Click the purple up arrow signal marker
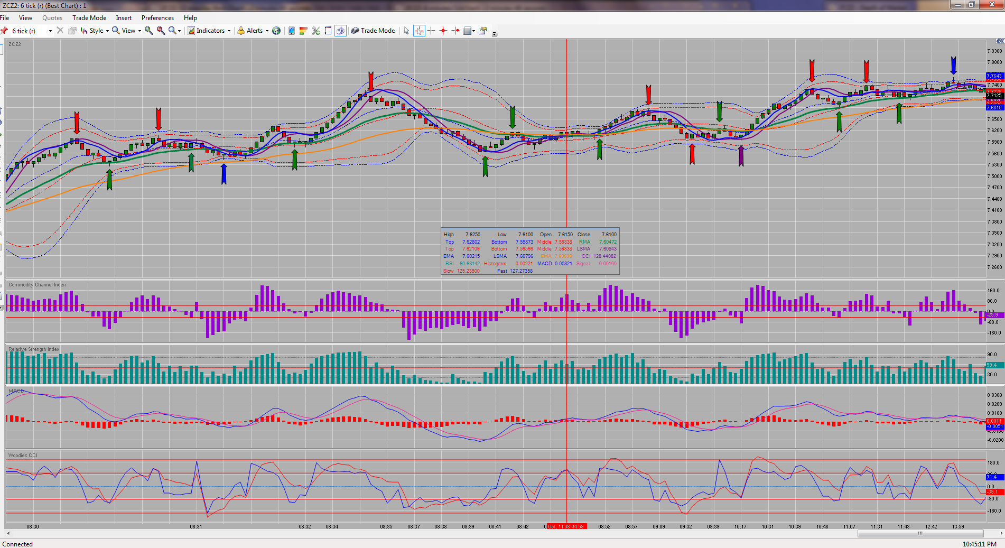This screenshot has height=548, width=1005. (x=741, y=156)
